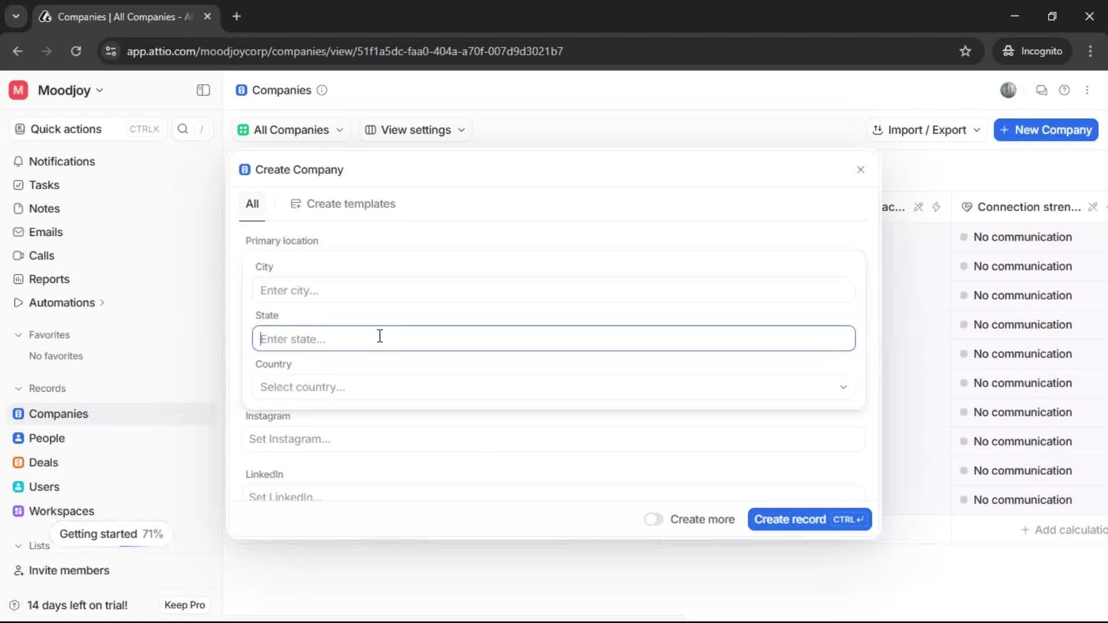Screen dimensions: 1108x623
Task: Click the Getting started 71% progress indicator
Action: (111, 533)
